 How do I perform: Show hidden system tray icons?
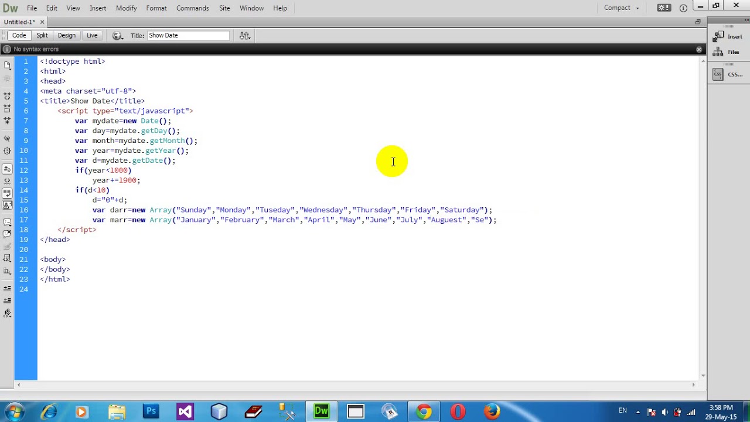click(x=638, y=412)
